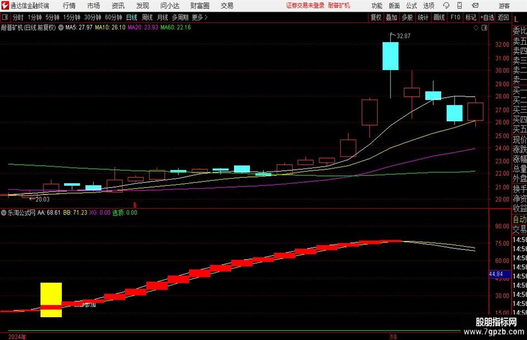Open the 发现 menu
This screenshot has height=340, width=527.
tap(143, 6)
